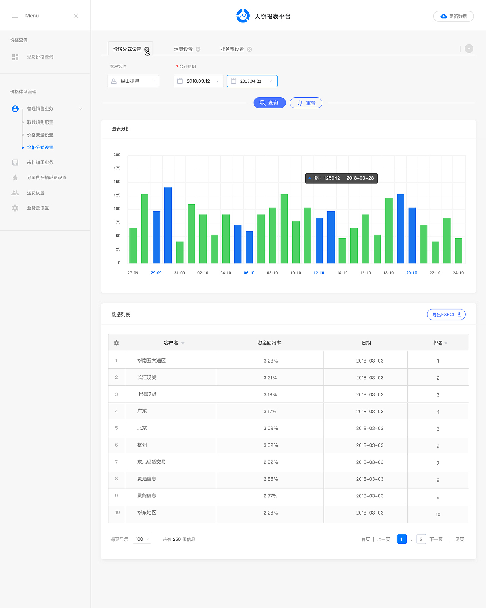Select row 华南五大道区
486x608 pixels.
point(289,360)
